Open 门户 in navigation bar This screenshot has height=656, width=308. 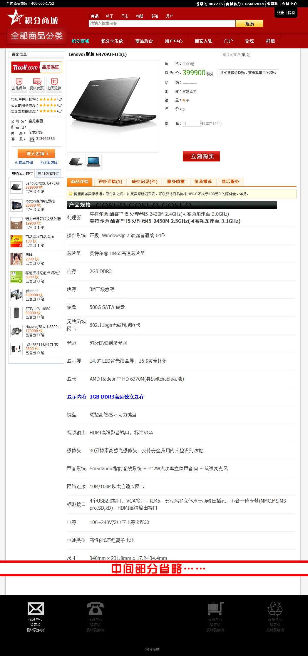coord(228,41)
